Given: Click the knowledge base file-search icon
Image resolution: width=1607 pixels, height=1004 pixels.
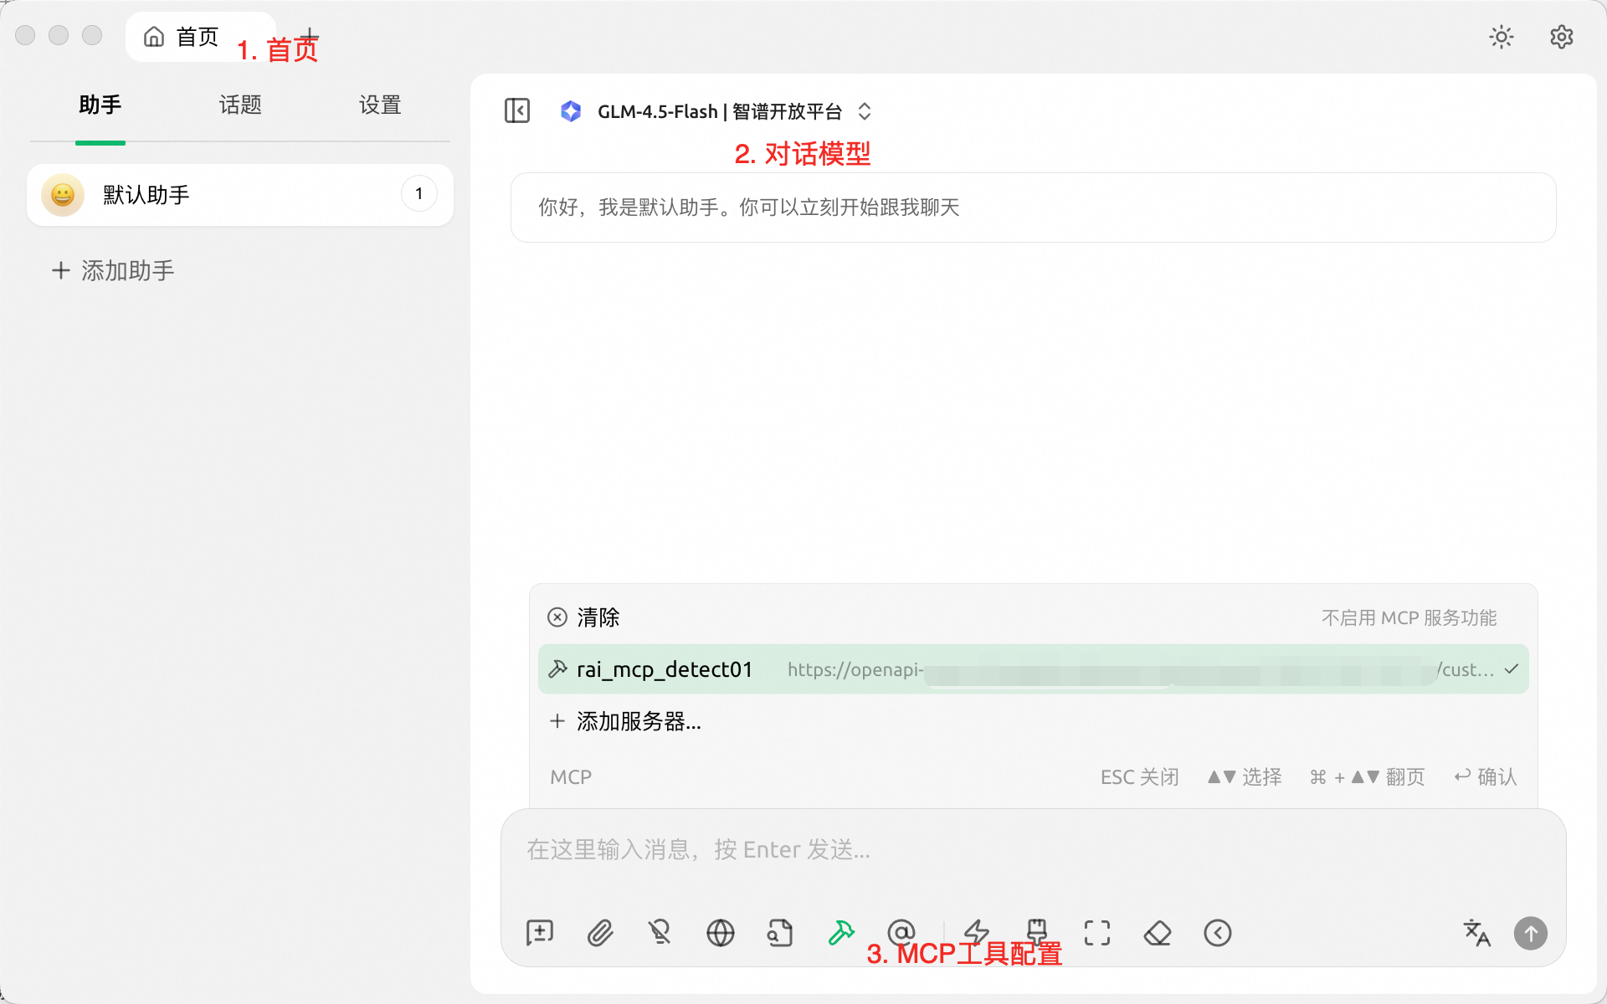Looking at the screenshot, I should click(x=780, y=932).
